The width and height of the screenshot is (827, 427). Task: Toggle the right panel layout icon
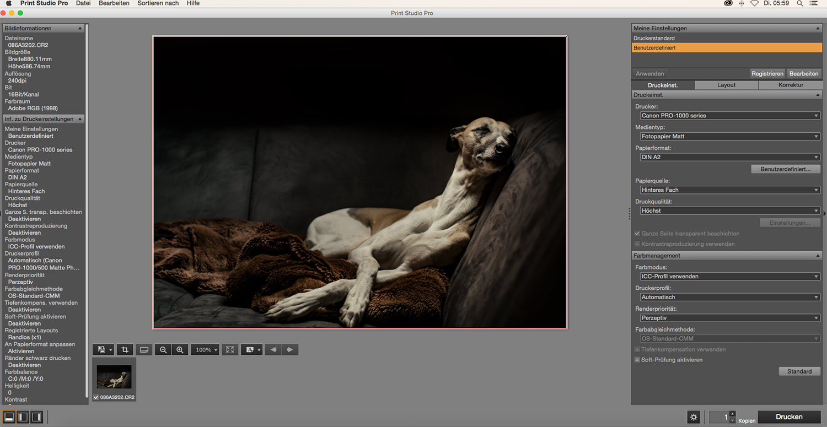click(x=37, y=417)
